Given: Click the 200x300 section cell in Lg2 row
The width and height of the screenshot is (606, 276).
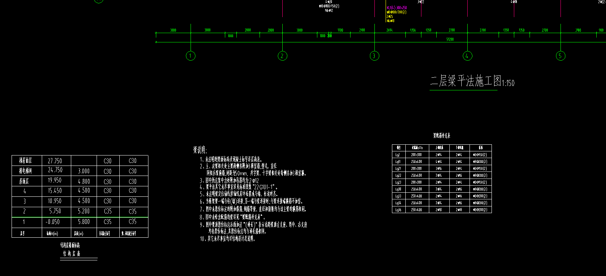Looking at the screenshot, I should pyautogui.click(x=417, y=155).
